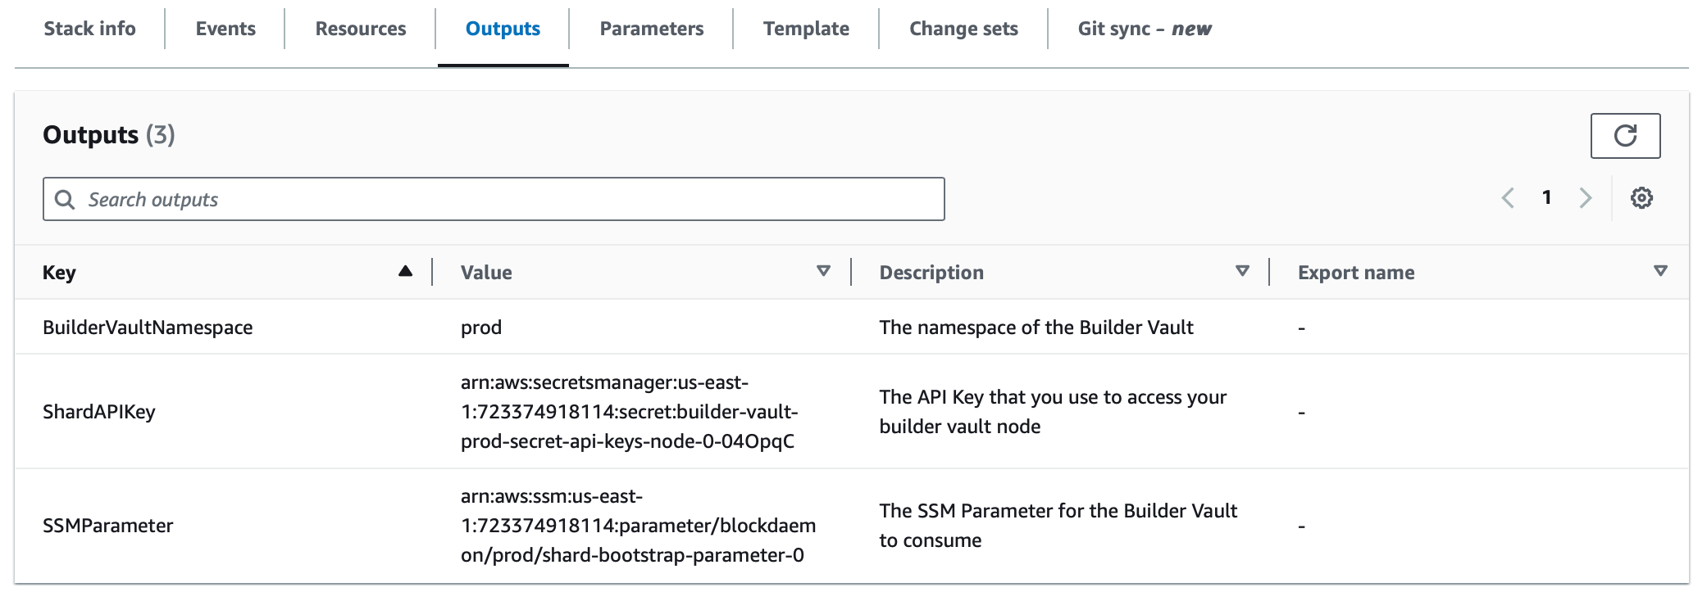Click the ShardAPIKey secret ARN value
Screen dimensions: 1707x601
[628, 412]
